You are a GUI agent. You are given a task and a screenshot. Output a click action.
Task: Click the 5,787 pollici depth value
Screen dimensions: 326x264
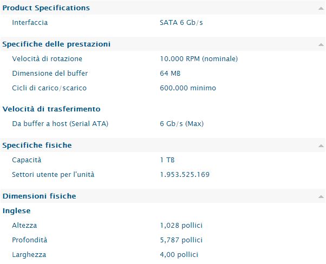coord(181,240)
